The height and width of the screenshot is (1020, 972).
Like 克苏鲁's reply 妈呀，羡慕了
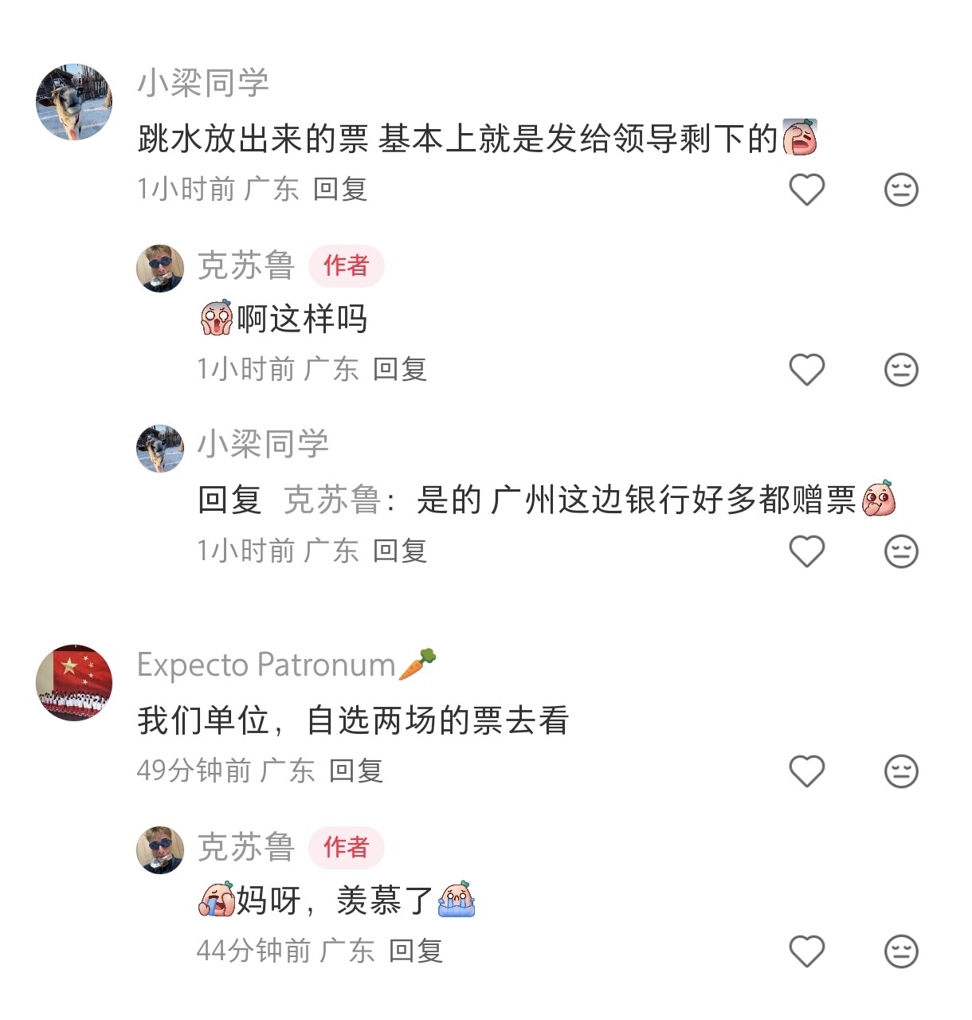tap(806, 951)
